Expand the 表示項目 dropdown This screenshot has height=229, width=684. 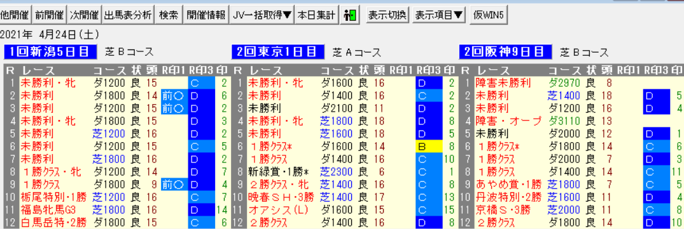coord(439,15)
